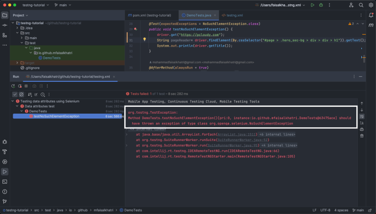Open the run configuration dropdown
This screenshot has width=376, height=214.
pyautogui.click(x=282, y=5)
